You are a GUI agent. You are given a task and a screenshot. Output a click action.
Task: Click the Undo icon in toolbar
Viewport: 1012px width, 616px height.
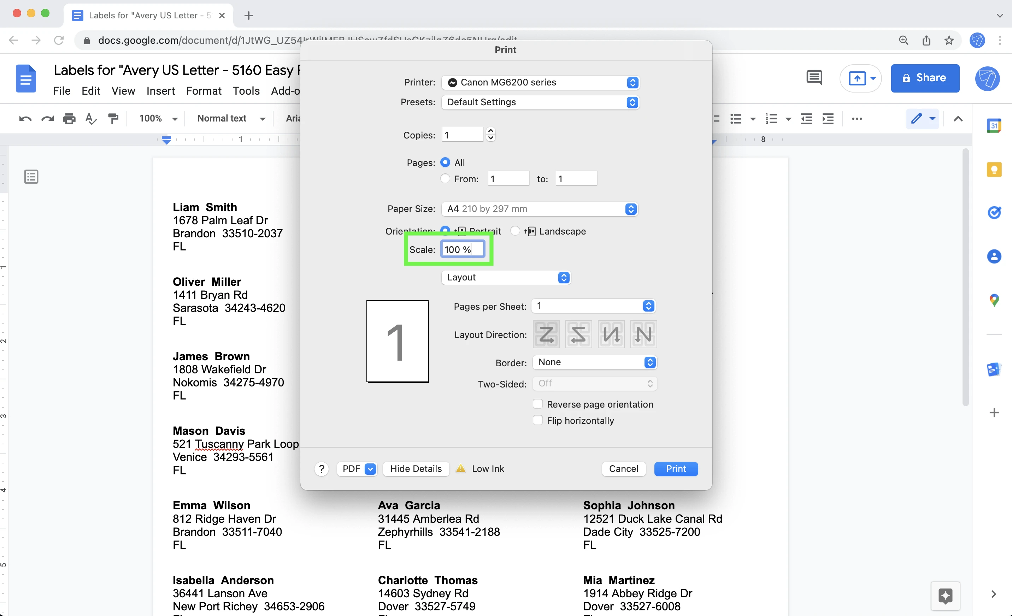(25, 118)
